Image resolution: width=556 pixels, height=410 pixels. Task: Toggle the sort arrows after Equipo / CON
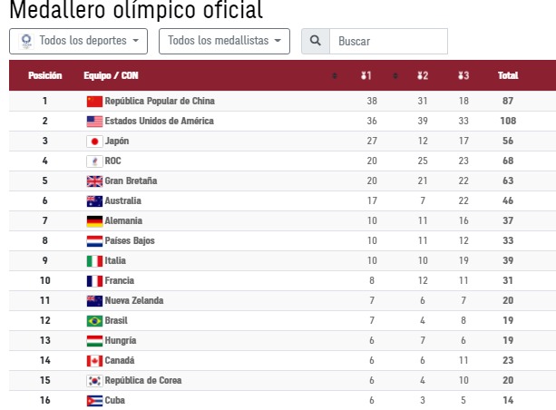335,76
